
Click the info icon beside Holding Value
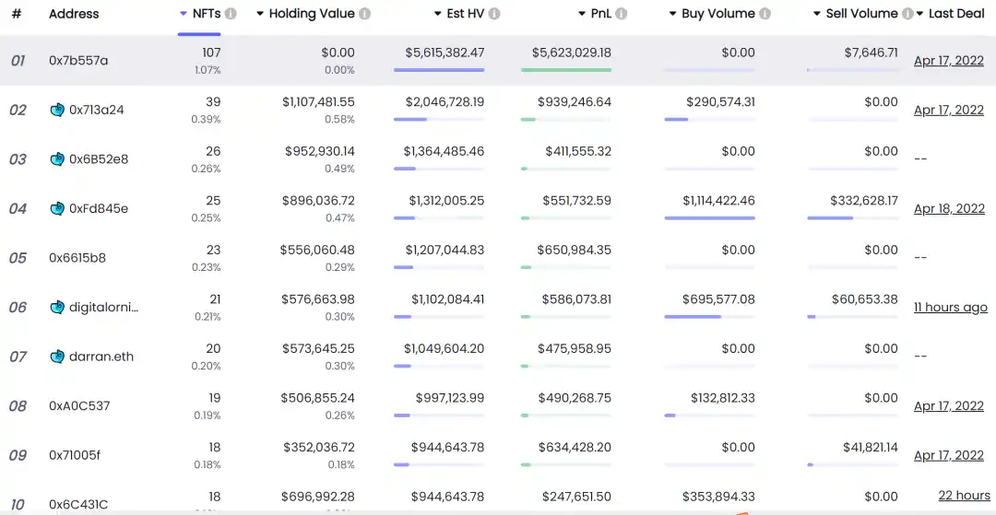pos(365,14)
